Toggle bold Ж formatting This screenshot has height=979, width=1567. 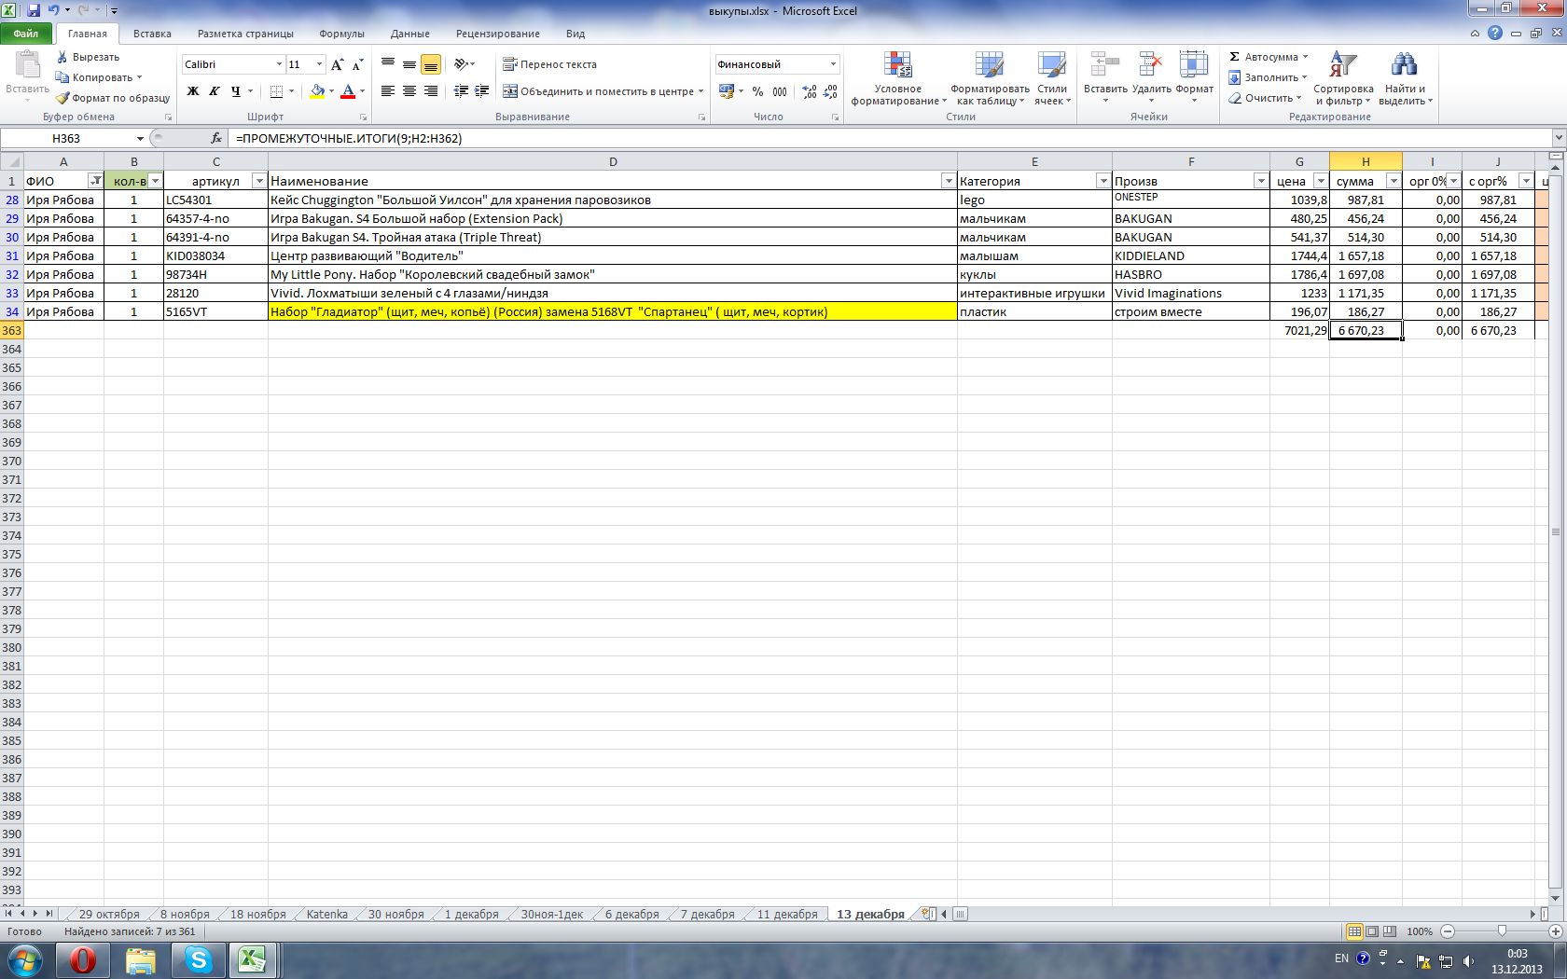pyautogui.click(x=193, y=91)
